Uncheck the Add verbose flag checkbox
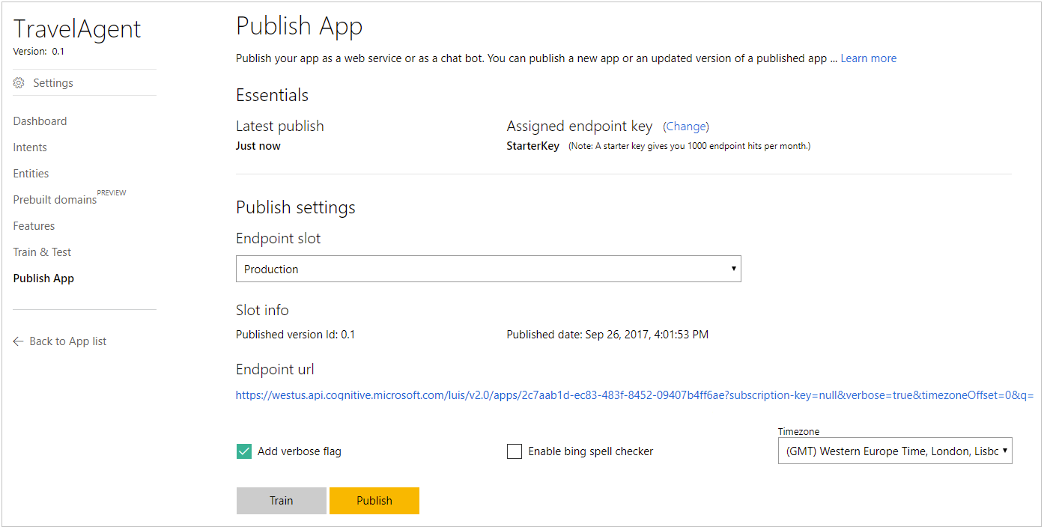 click(x=244, y=451)
